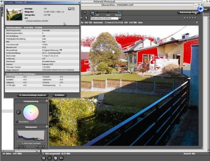Click the document icon next to the save icon
This screenshot has width=210, height=161.
pos(73,9)
